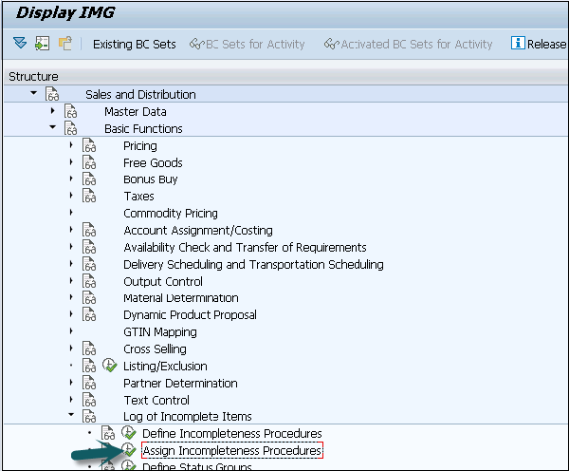Select the Availability Check and Transfer item

coord(245,248)
